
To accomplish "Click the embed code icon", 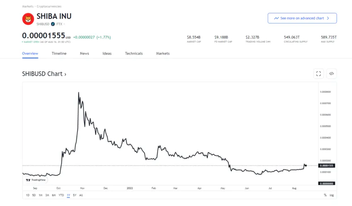I will (331, 74).
